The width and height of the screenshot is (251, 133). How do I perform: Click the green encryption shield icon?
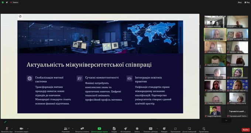click(3, 3)
